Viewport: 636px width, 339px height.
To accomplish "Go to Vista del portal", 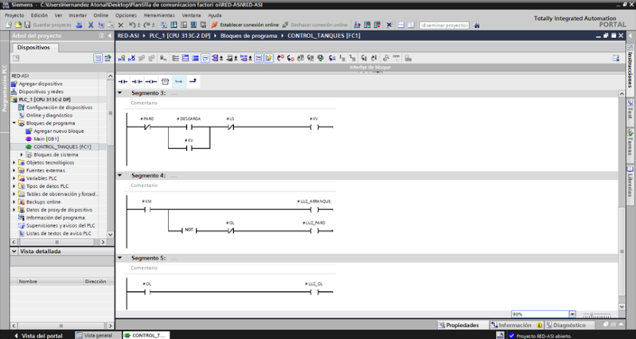I will (x=42, y=335).
